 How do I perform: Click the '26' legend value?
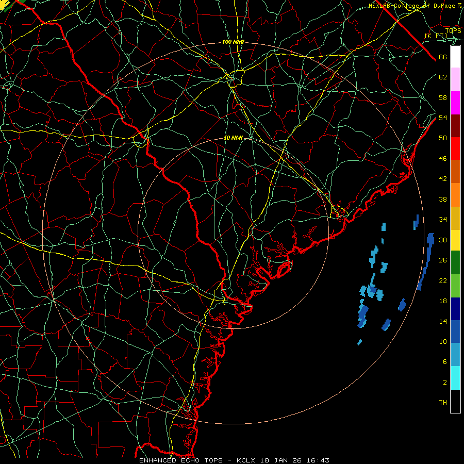click(x=443, y=260)
